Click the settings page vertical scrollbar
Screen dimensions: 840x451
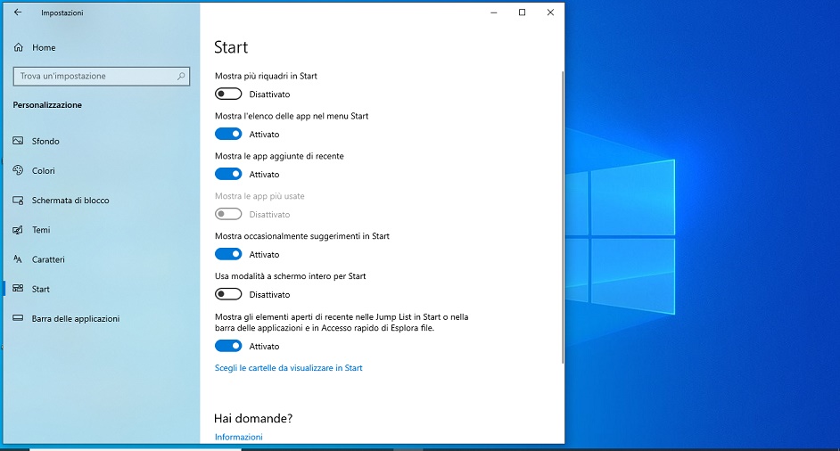(x=562, y=217)
